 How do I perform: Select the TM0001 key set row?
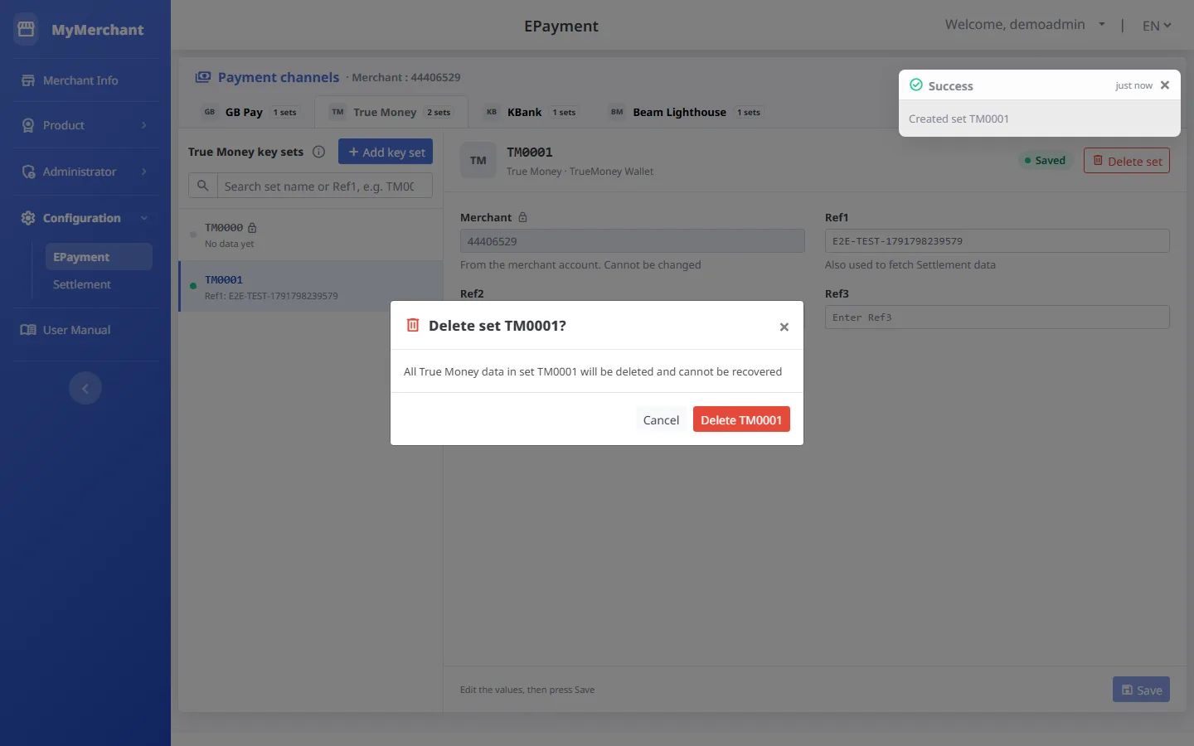click(311, 287)
